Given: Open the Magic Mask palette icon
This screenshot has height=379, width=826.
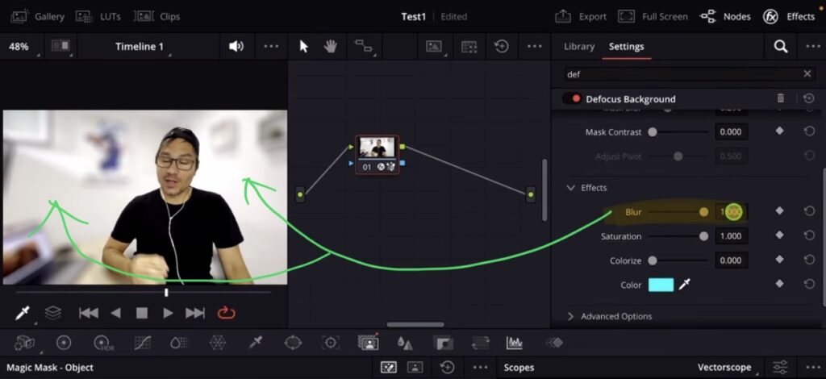Looking at the screenshot, I should click(x=369, y=343).
